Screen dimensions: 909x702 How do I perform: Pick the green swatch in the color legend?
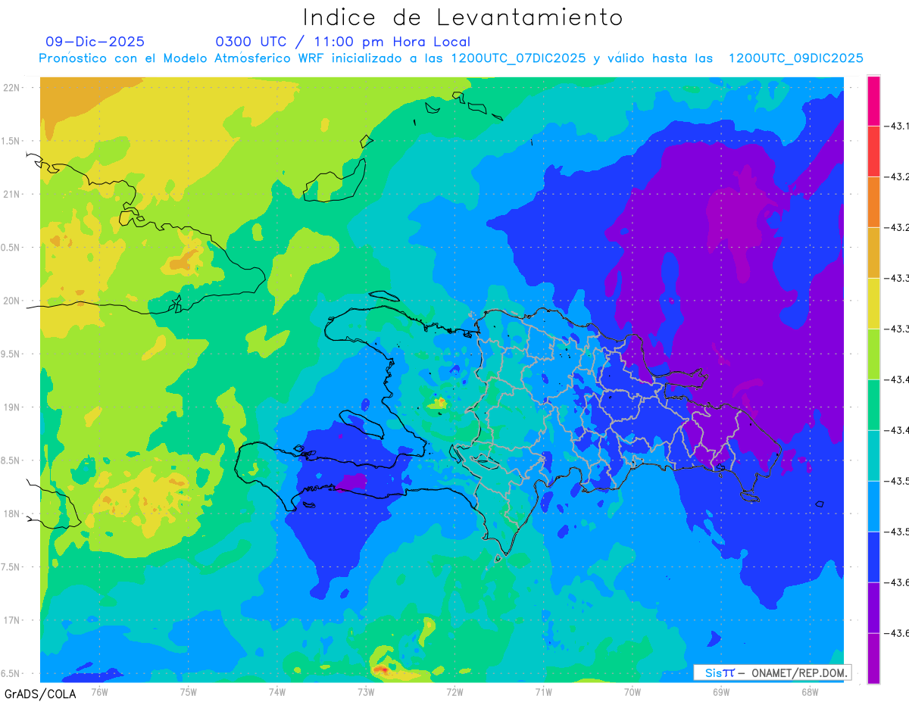click(x=873, y=405)
